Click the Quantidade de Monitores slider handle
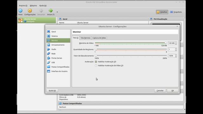Image resolution: width=203 pixels, height=114 pixels. [x=96, y=49]
